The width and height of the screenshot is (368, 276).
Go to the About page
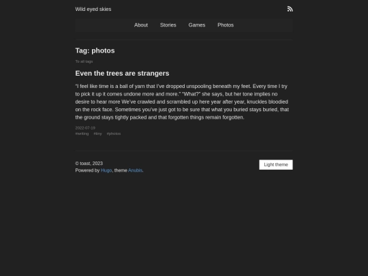coord(141,25)
